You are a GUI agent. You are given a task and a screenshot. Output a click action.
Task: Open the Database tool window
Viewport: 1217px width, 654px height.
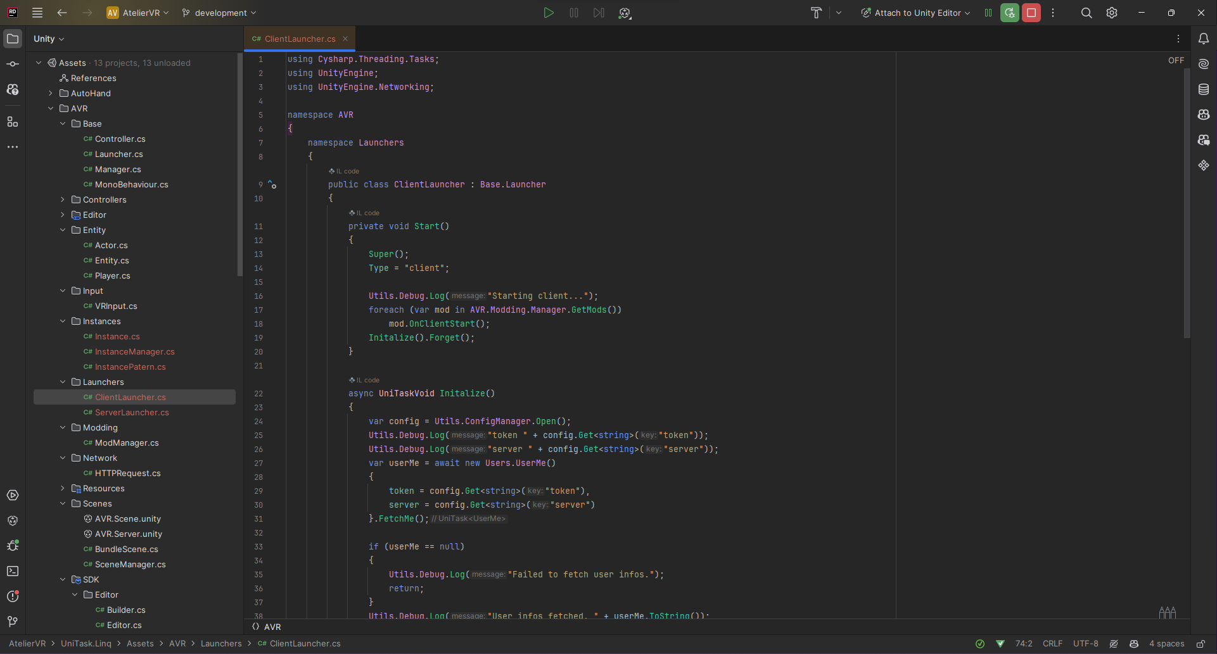click(x=1204, y=89)
